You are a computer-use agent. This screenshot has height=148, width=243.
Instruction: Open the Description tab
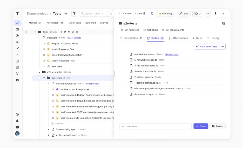pyautogui.click(x=129, y=38)
